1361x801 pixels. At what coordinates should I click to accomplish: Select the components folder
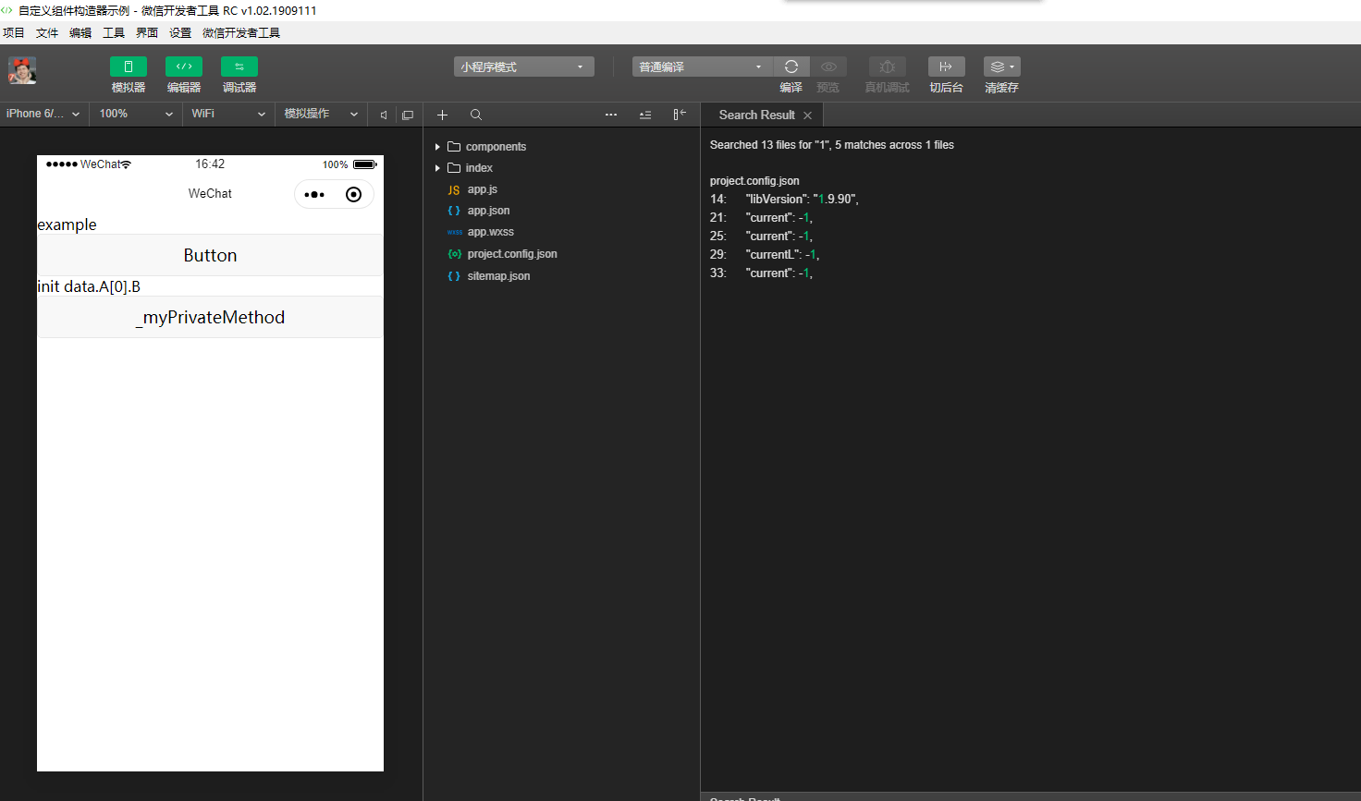tap(496, 147)
